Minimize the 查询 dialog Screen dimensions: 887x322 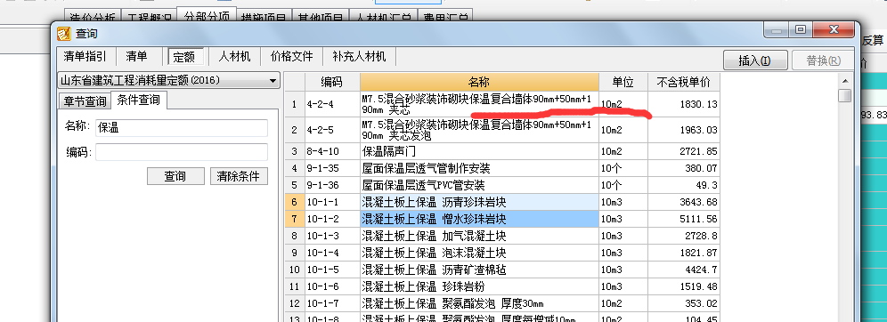[x=777, y=30]
